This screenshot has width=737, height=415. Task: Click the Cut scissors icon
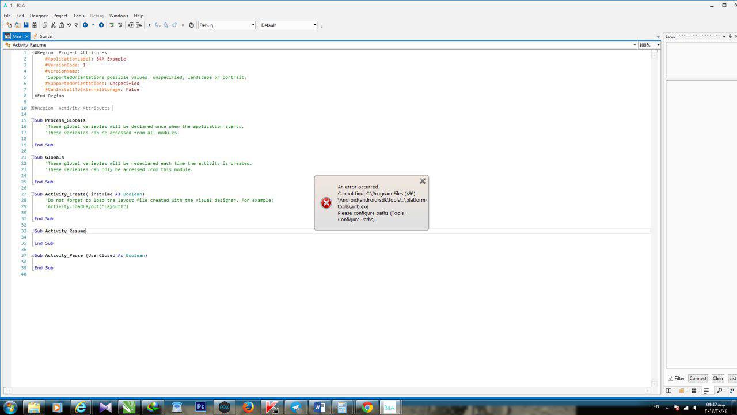coord(53,25)
